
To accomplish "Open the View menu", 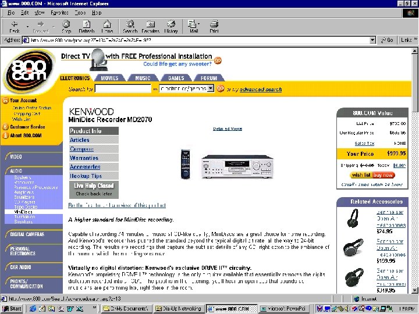I will point(40,13).
